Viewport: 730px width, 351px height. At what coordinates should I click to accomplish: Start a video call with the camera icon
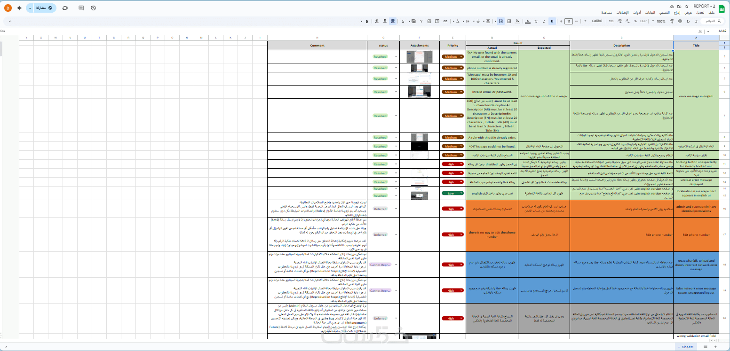coord(64,8)
